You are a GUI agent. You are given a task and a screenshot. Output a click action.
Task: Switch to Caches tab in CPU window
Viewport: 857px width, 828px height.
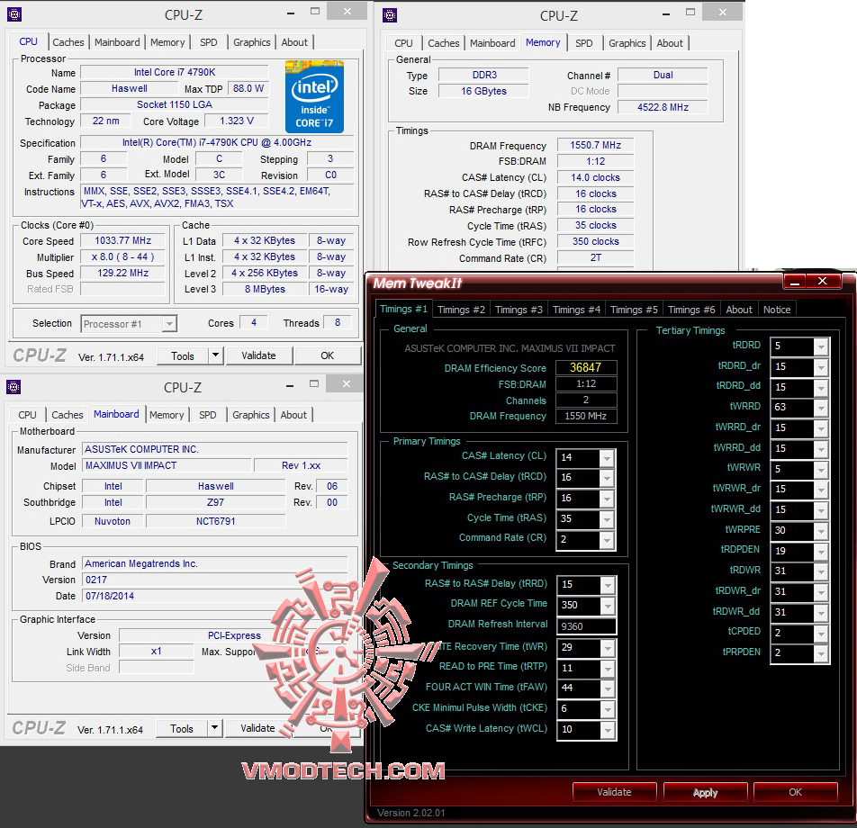pyautogui.click(x=68, y=42)
